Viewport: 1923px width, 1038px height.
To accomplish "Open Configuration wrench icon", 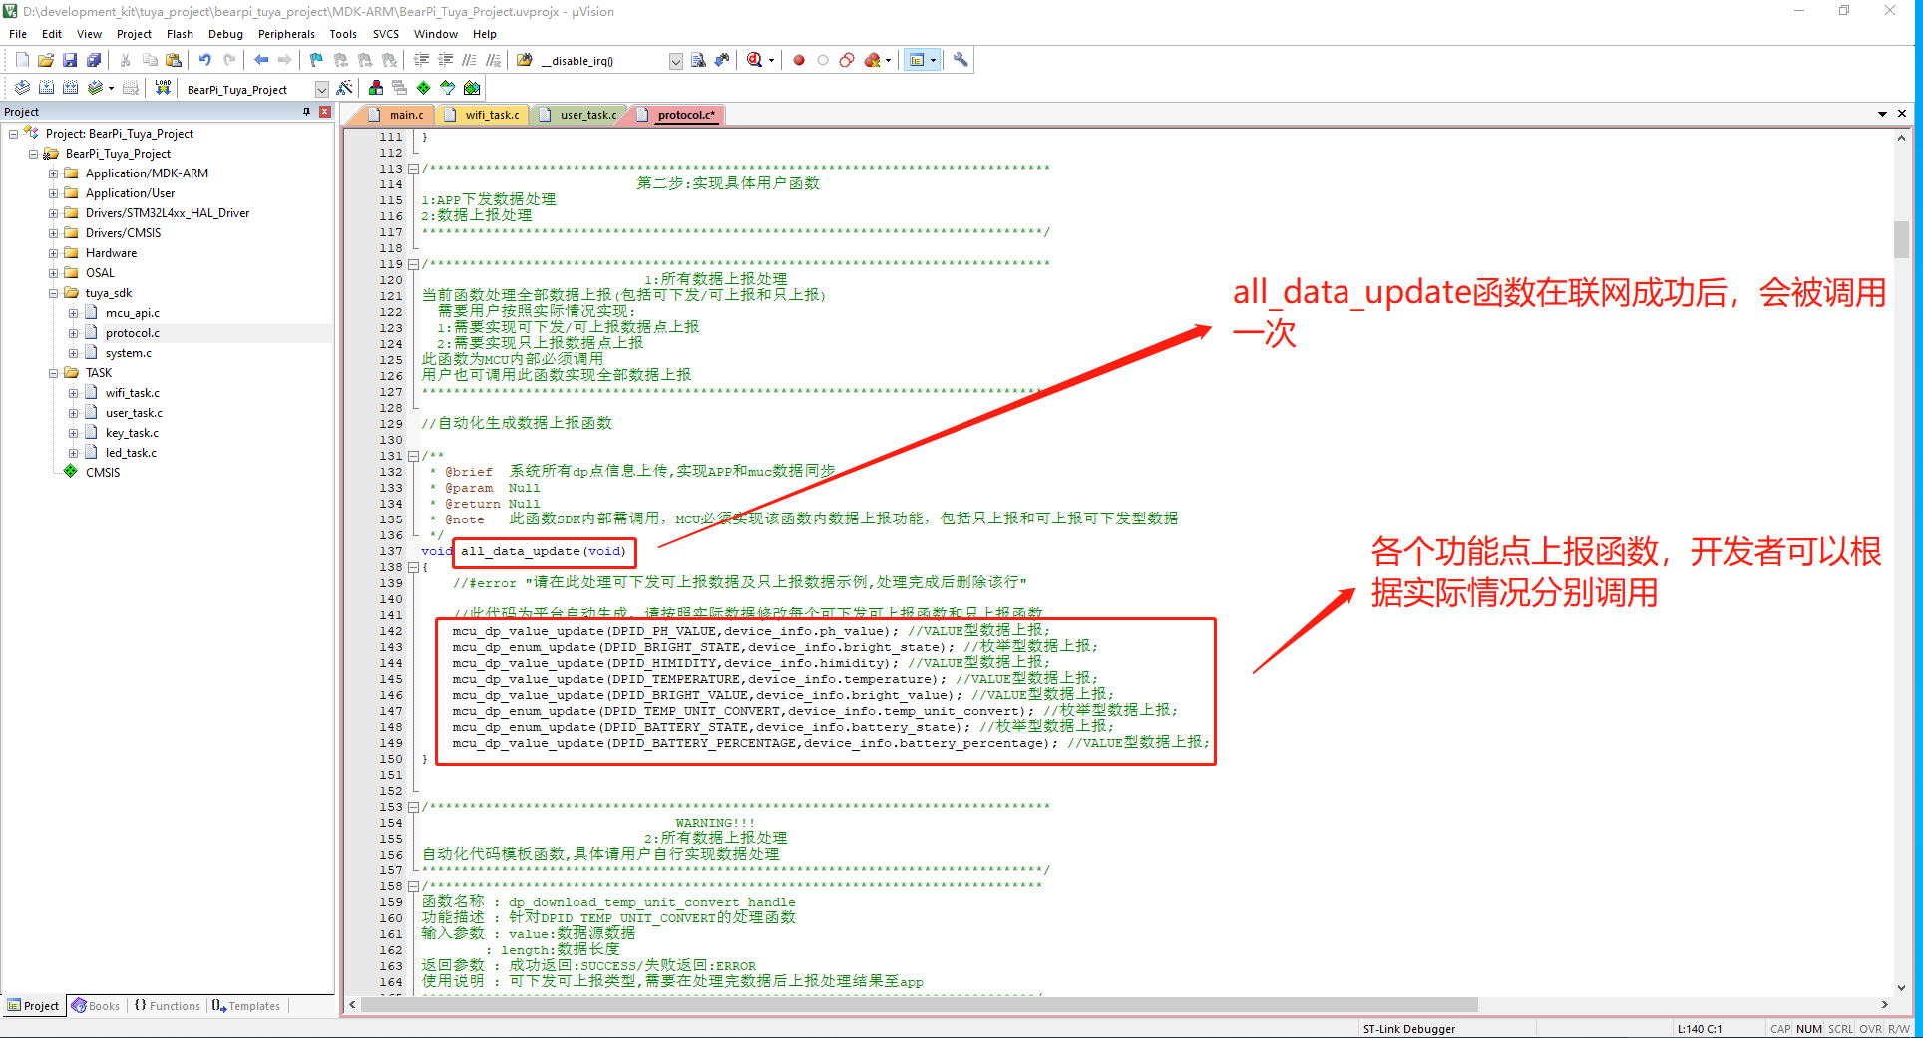I will coord(961,60).
